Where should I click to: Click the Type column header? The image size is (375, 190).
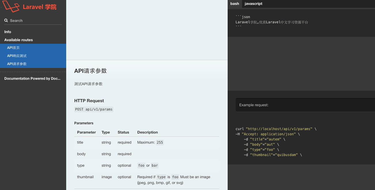[106, 132]
